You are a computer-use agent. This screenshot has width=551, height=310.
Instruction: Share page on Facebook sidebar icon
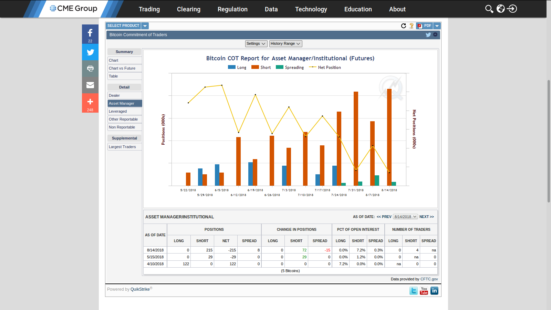tap(90, 34)
